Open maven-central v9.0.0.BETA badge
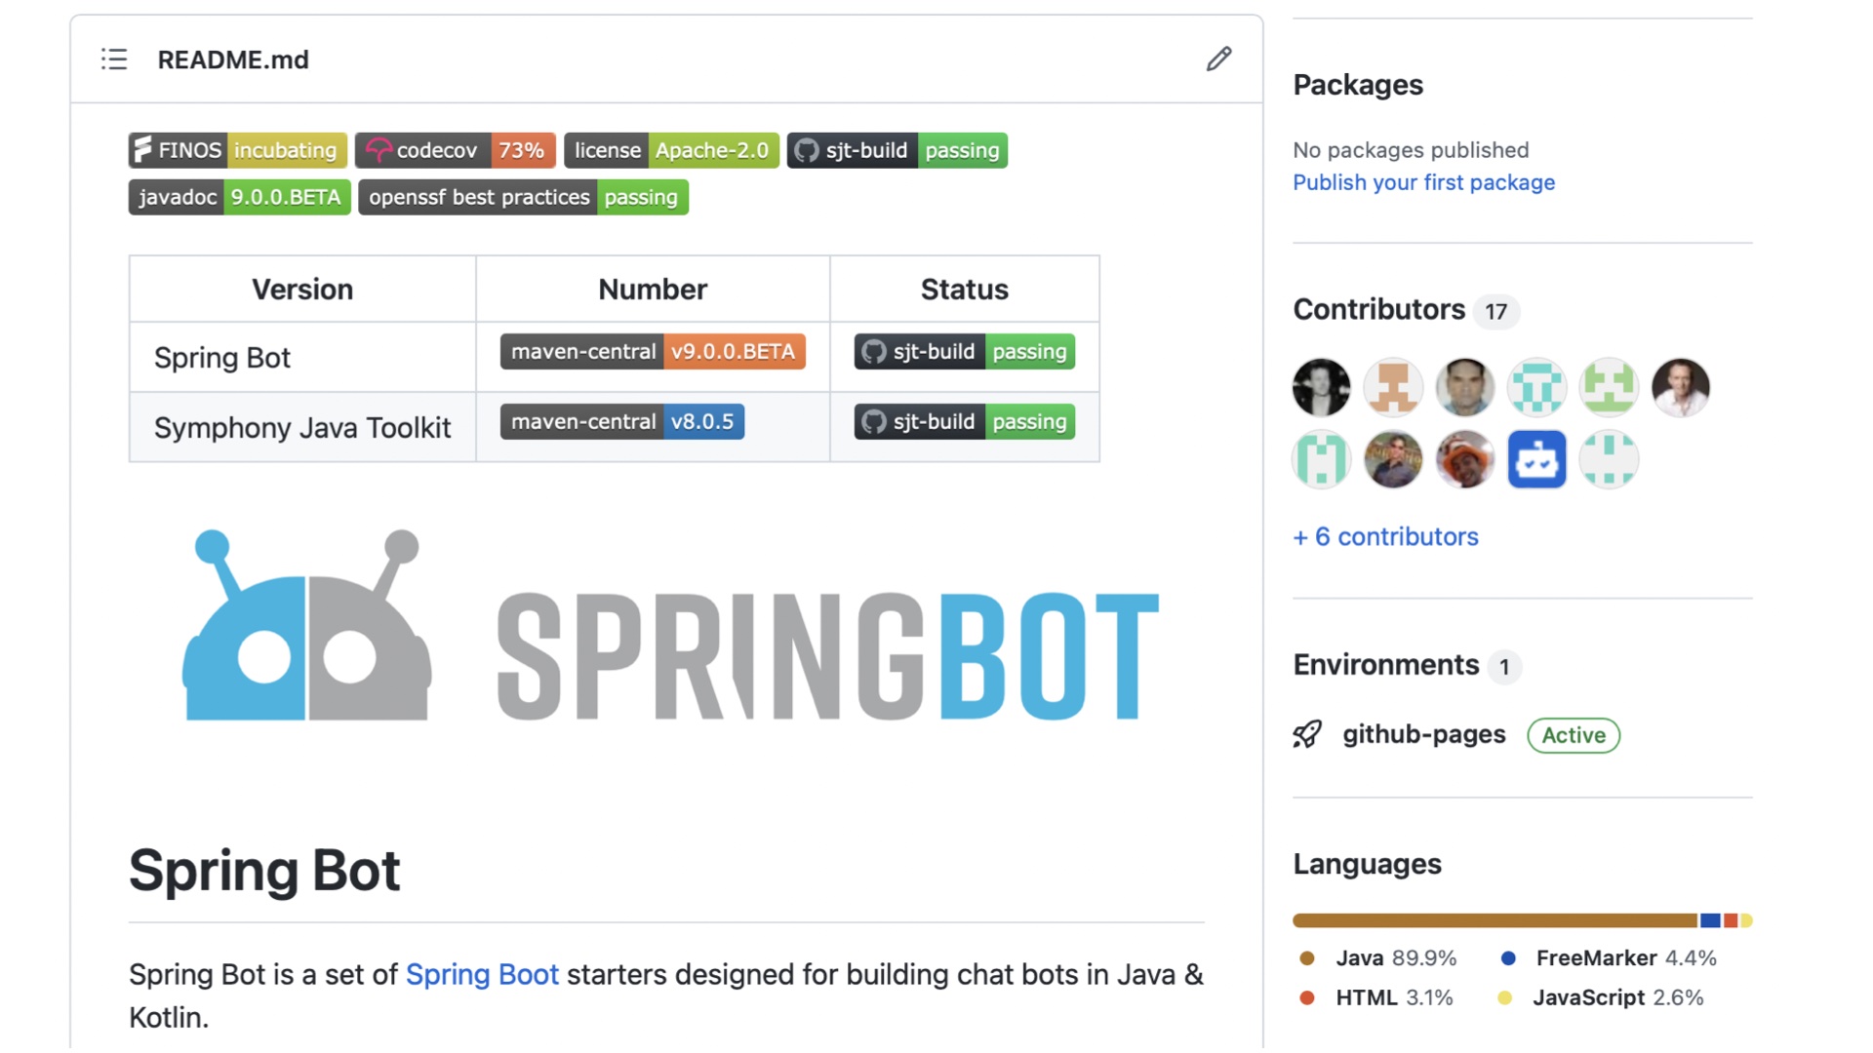1873x1053 pixels. [x=653, y=352]
